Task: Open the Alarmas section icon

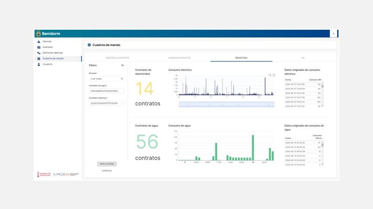Action: pyautogui.click(x=39, y=42)
